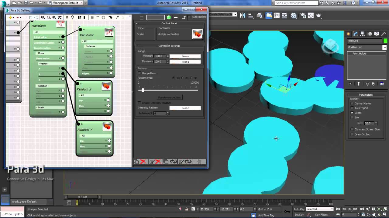Collapse the Move section in Transform node
Screen dimensions: 389x218
point(50,53)
